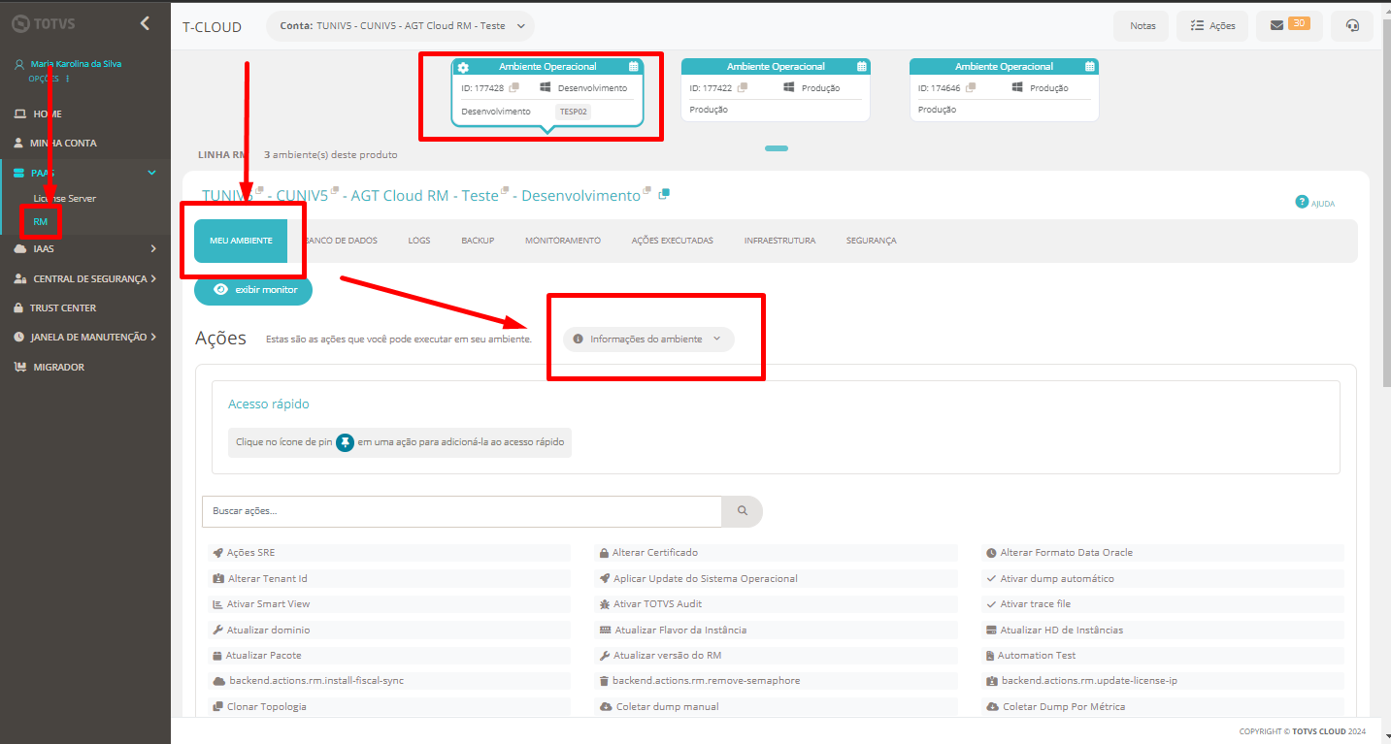The image size is (1391, 744).
Task: Open TRUST CENTER in the sidebar
Action: 63,307
